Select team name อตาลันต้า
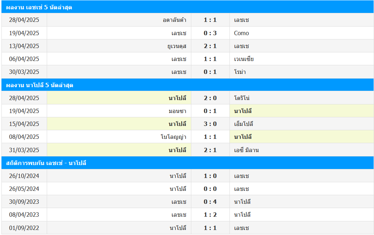The height and width of the screenshot is (235, 374). [174, 20]
